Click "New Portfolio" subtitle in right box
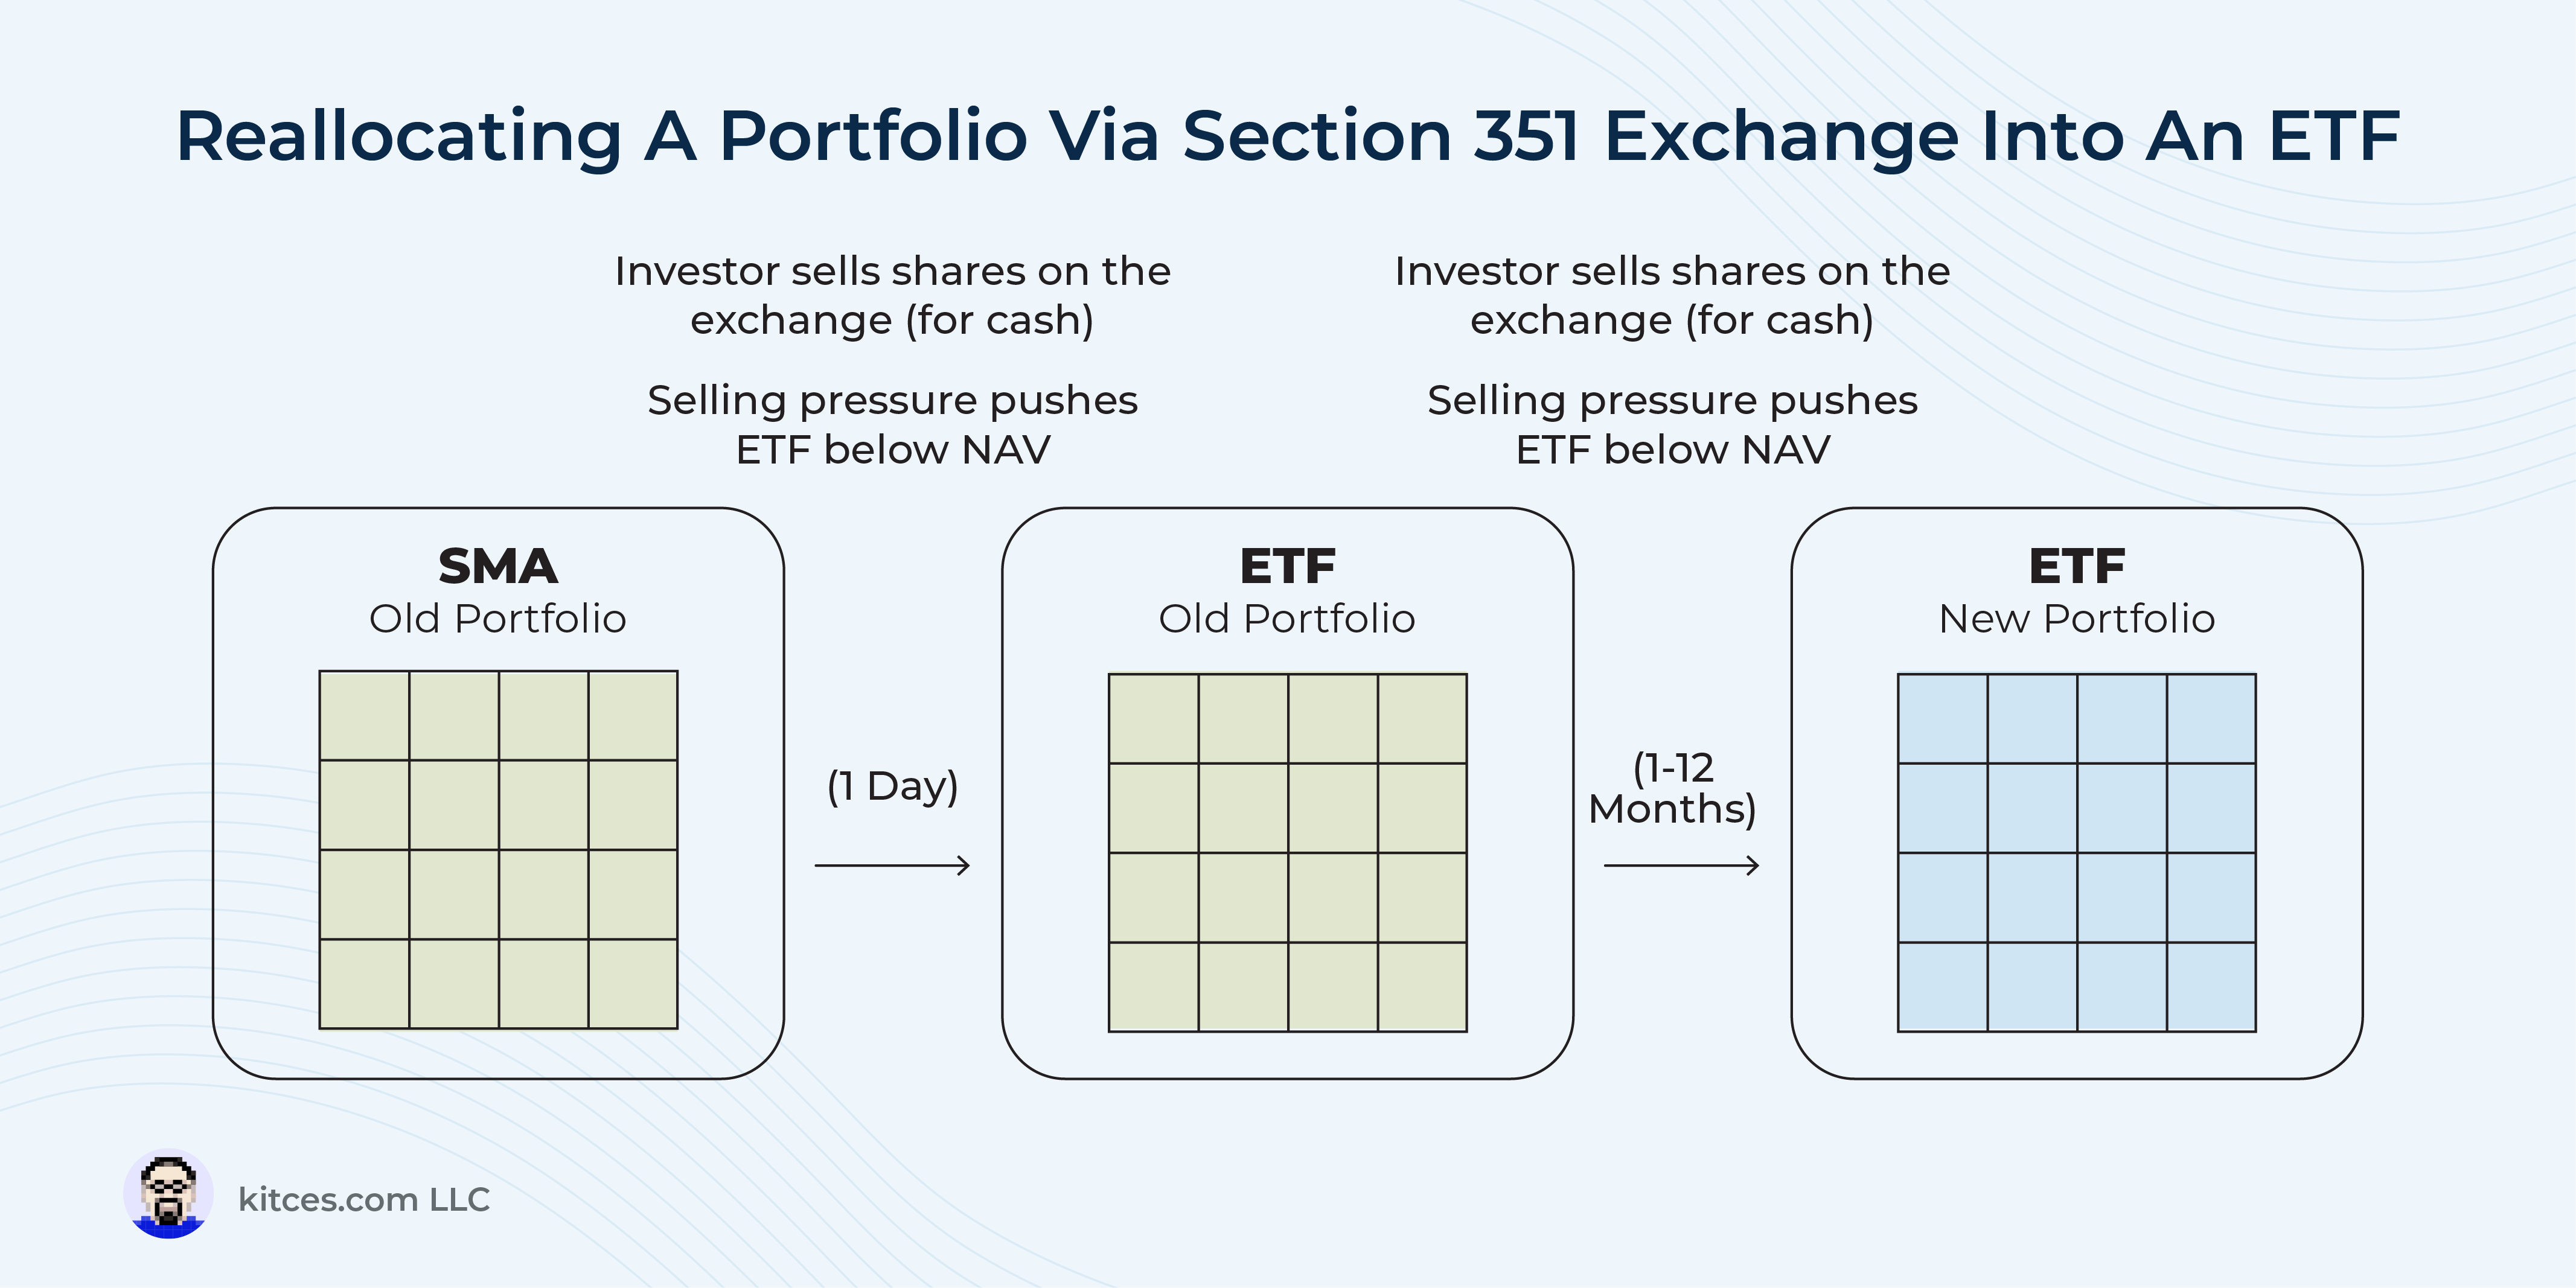The width and height of the screenshot is (2576, 1288). 2076,618
